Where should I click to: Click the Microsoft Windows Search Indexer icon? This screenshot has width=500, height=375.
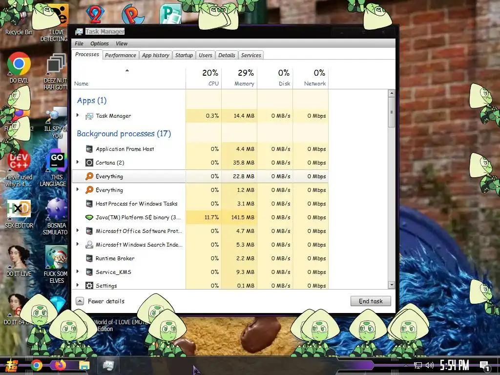pos(89,245)
